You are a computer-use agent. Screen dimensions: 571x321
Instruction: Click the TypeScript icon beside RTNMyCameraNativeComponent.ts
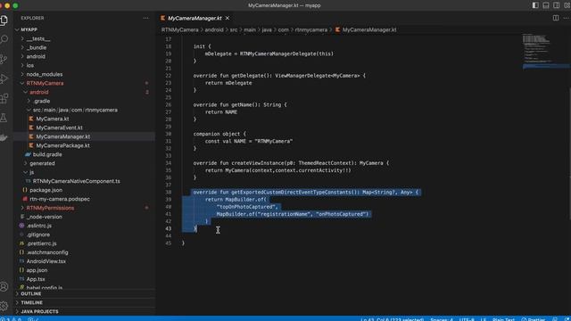click(x=28, y=181)
